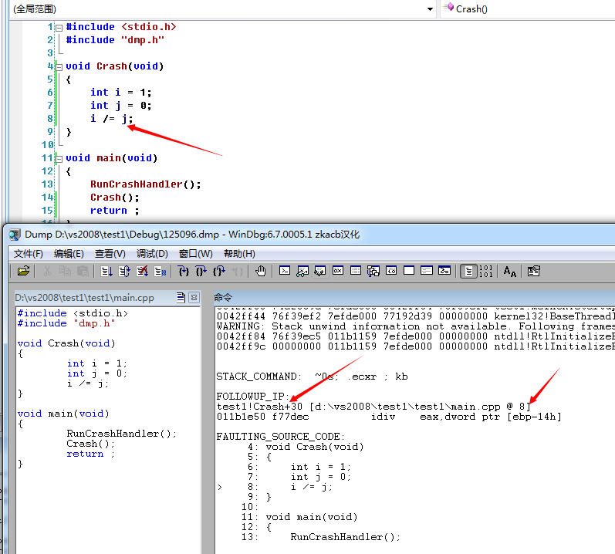This screenshot has height=554, width=615.
Task: Click the Go (run) debug toolbar icon
Action: [x=106, y=271]
